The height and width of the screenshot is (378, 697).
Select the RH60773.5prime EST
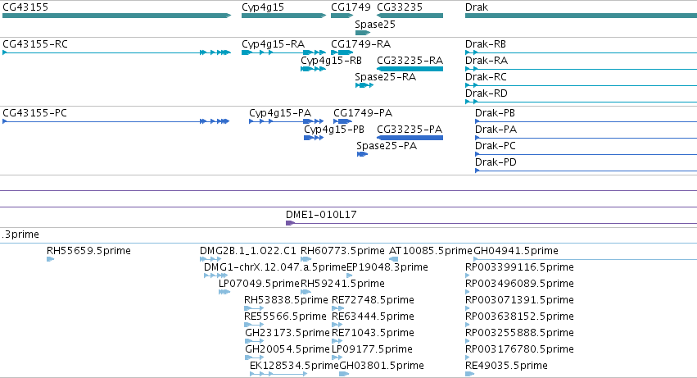click(306, 259)
